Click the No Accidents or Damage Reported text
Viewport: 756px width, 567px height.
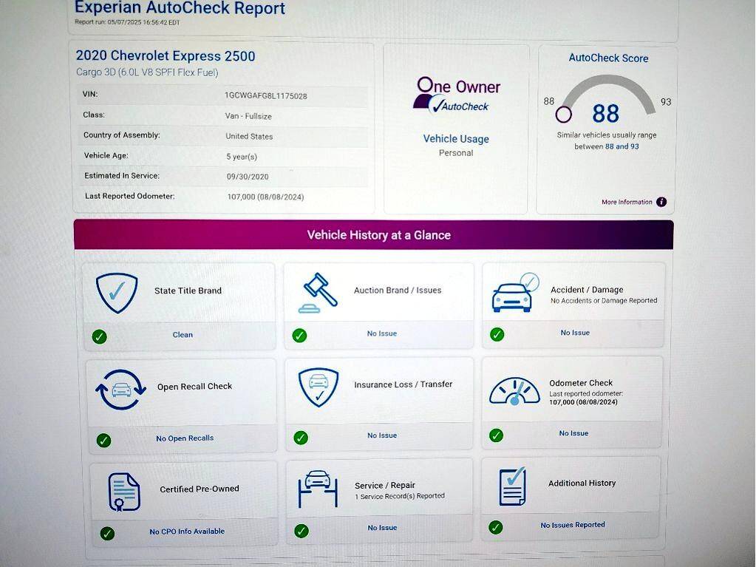pos(604,300)
